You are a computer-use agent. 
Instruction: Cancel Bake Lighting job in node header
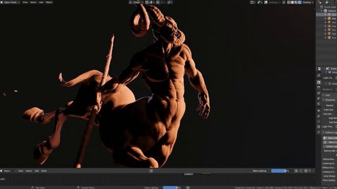pos(296,171)
